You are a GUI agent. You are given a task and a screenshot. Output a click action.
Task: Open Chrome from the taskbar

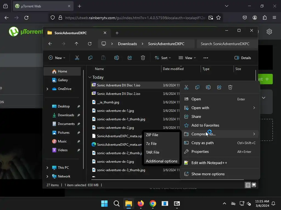tap(153, 203)
